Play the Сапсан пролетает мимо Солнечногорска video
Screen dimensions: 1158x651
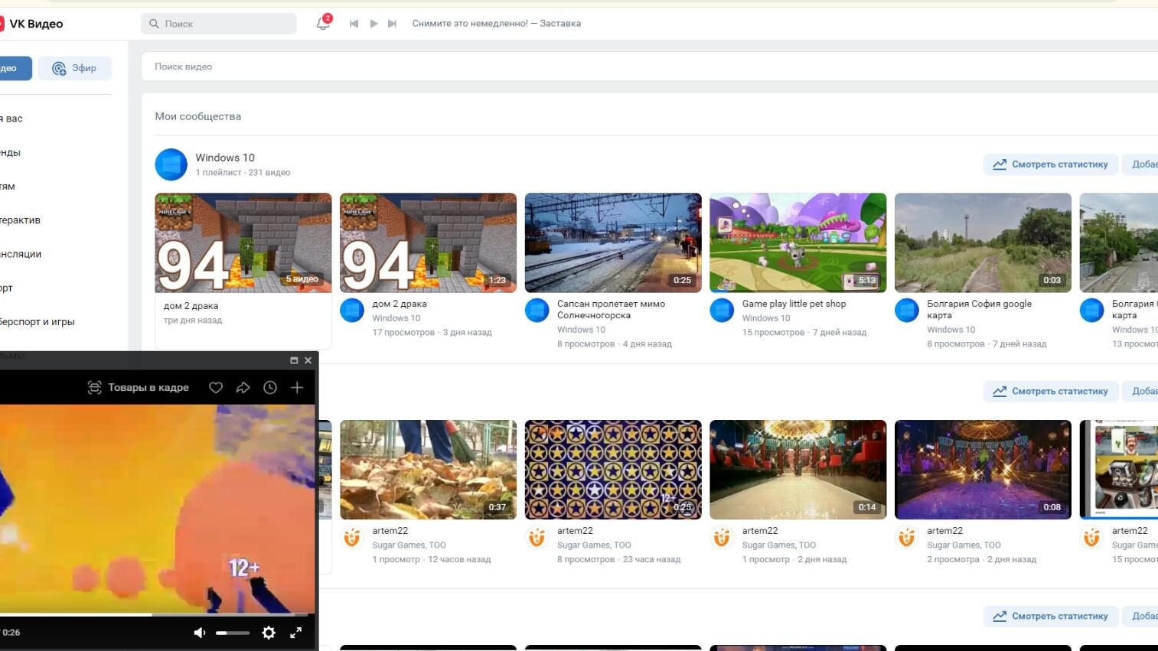pos(613,242)
